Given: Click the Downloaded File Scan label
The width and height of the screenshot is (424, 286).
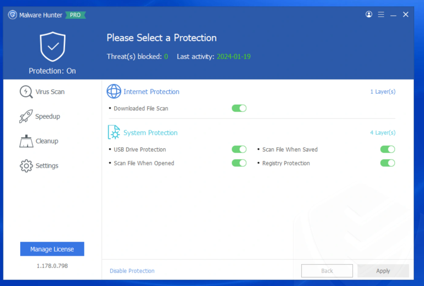Looking at the screenshot, I should 141,108.
